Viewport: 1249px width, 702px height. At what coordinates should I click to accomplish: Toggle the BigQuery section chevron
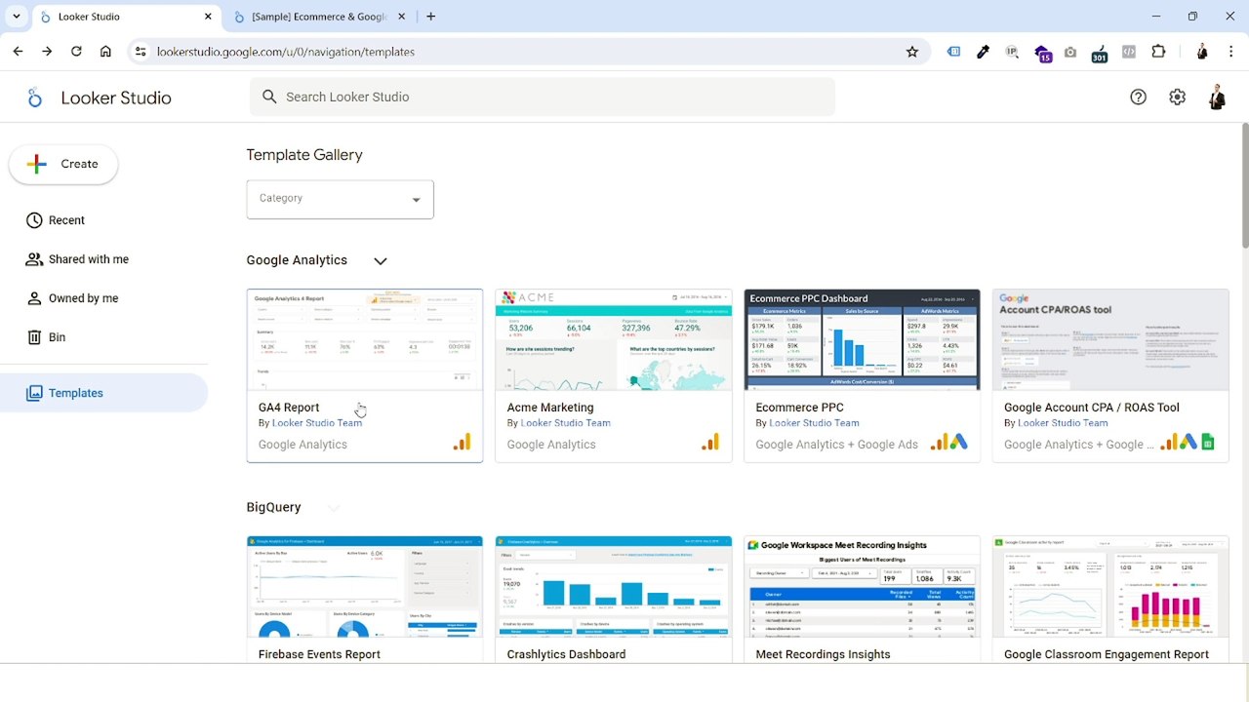(334, 508)
